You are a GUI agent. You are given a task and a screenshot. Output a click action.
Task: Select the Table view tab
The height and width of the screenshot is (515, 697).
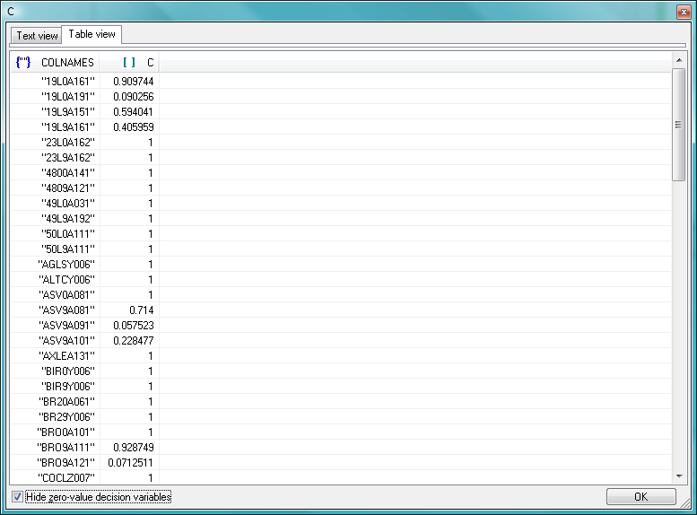point(91,34)
